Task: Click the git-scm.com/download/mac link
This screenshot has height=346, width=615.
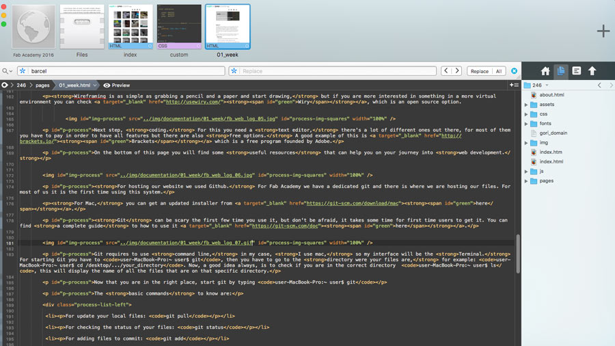Action: pyautogui.click(x=352, y=203)
